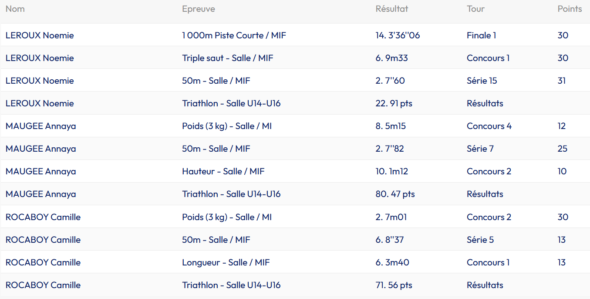Open LEROUX Noemie's 1 000m Piste Courte row
Screen dimensions: 590x299
tap(40, 36)
